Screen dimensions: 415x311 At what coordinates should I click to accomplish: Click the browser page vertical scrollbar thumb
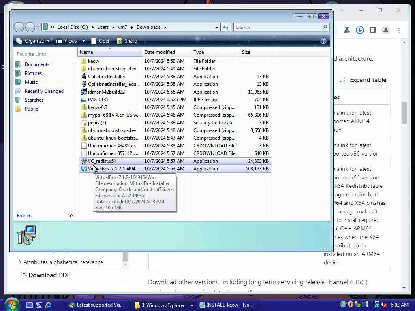pos(404,113)
